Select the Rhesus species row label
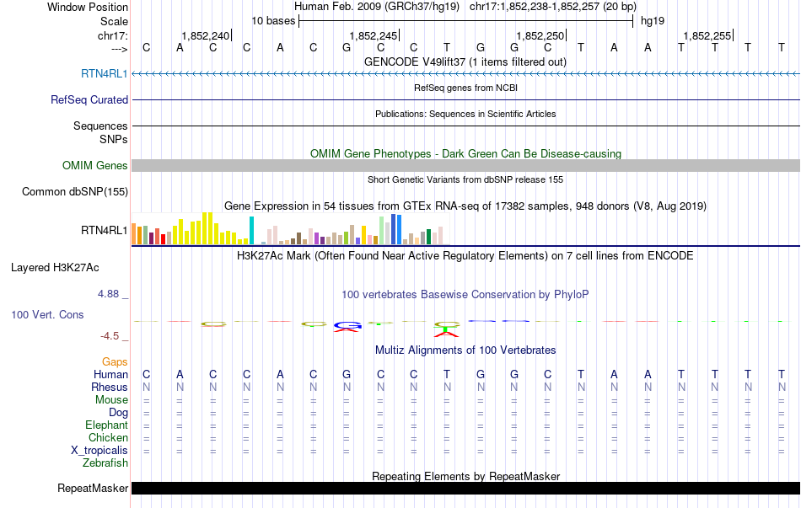 110,388
